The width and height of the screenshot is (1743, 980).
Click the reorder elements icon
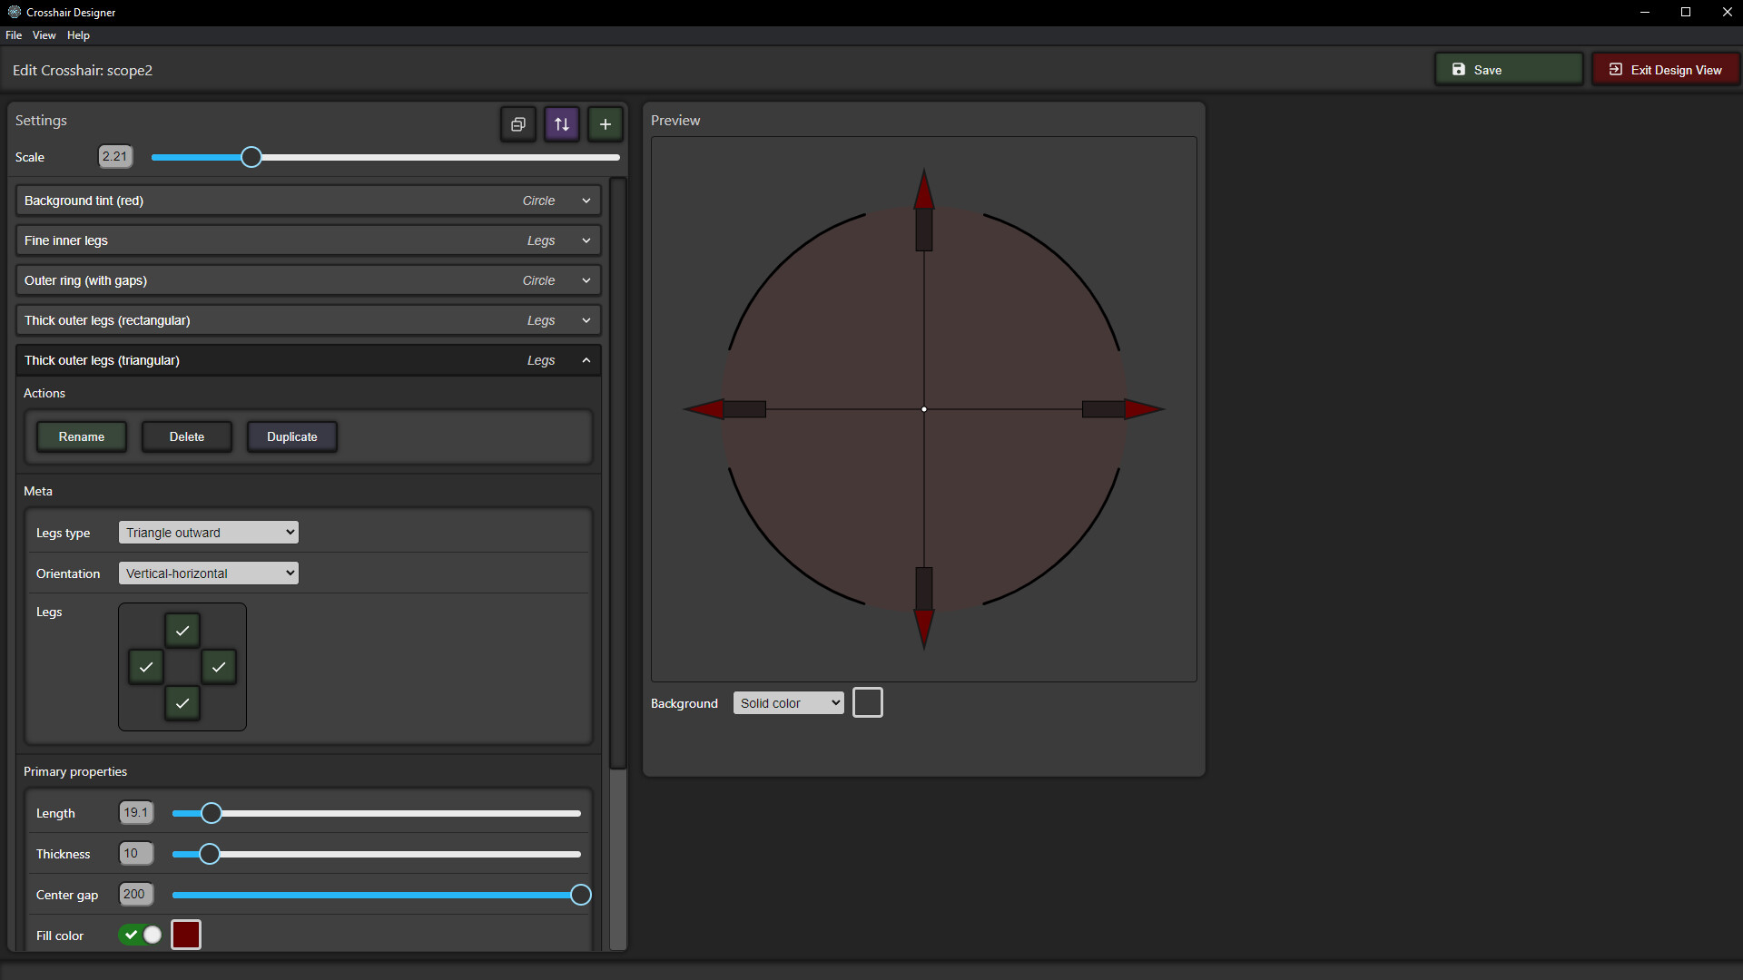[561, 124]
